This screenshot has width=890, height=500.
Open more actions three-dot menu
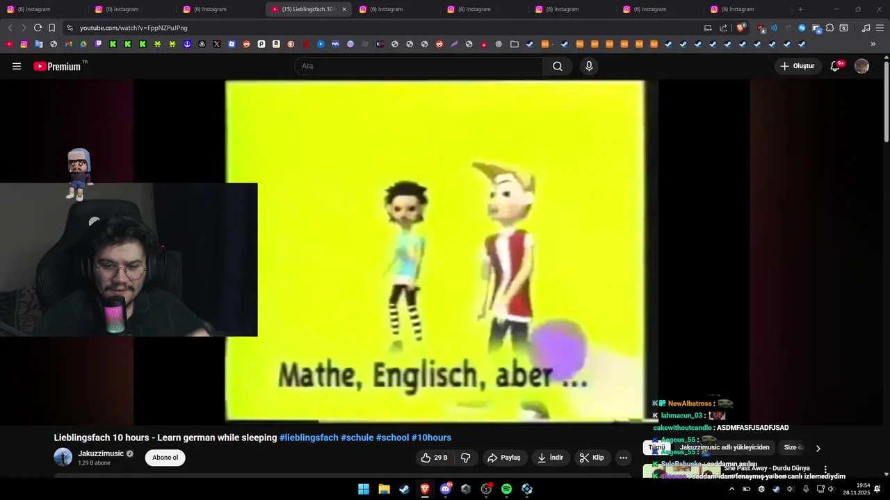tap(624, 458)
